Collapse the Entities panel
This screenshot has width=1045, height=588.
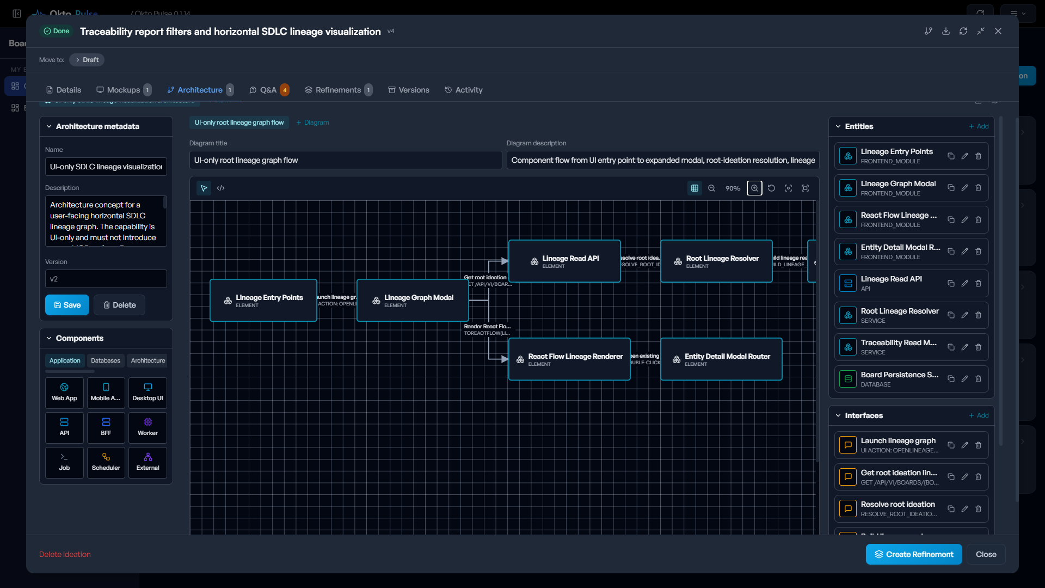[x=838, y=126]
